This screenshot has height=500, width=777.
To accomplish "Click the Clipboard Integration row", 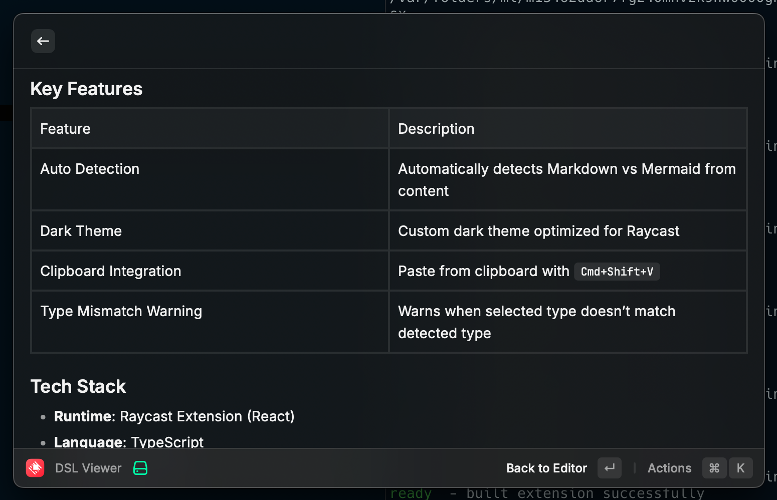I will (110, 271).
